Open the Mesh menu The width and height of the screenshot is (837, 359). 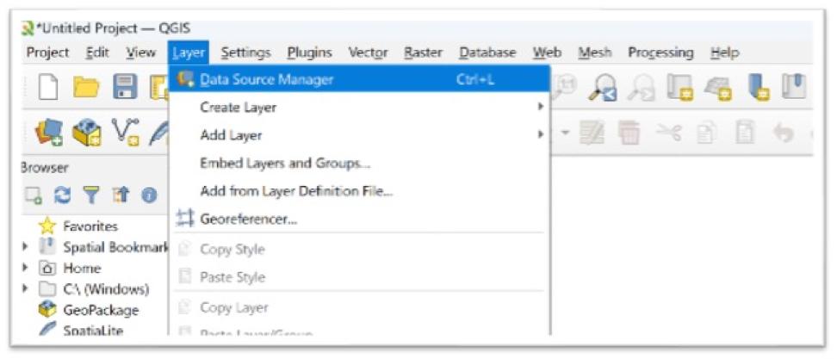click(594, 53)
